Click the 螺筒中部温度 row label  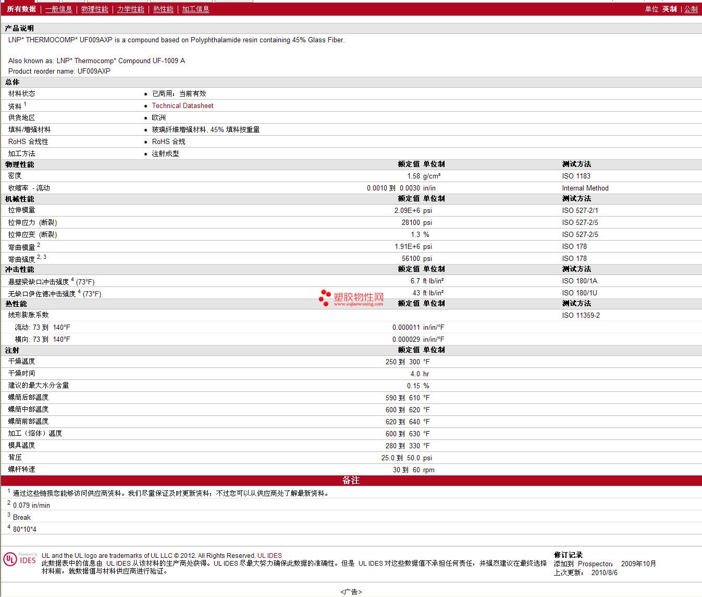pos(29,409)
